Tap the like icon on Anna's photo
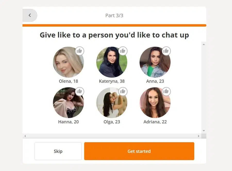 (166, 51)
